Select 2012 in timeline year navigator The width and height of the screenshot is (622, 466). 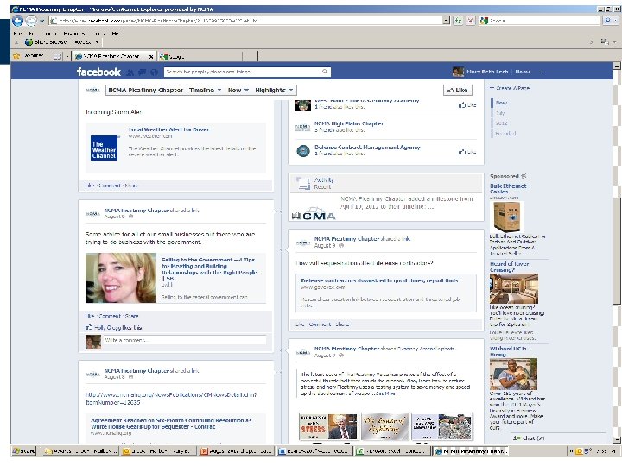[x=501, y=123]
